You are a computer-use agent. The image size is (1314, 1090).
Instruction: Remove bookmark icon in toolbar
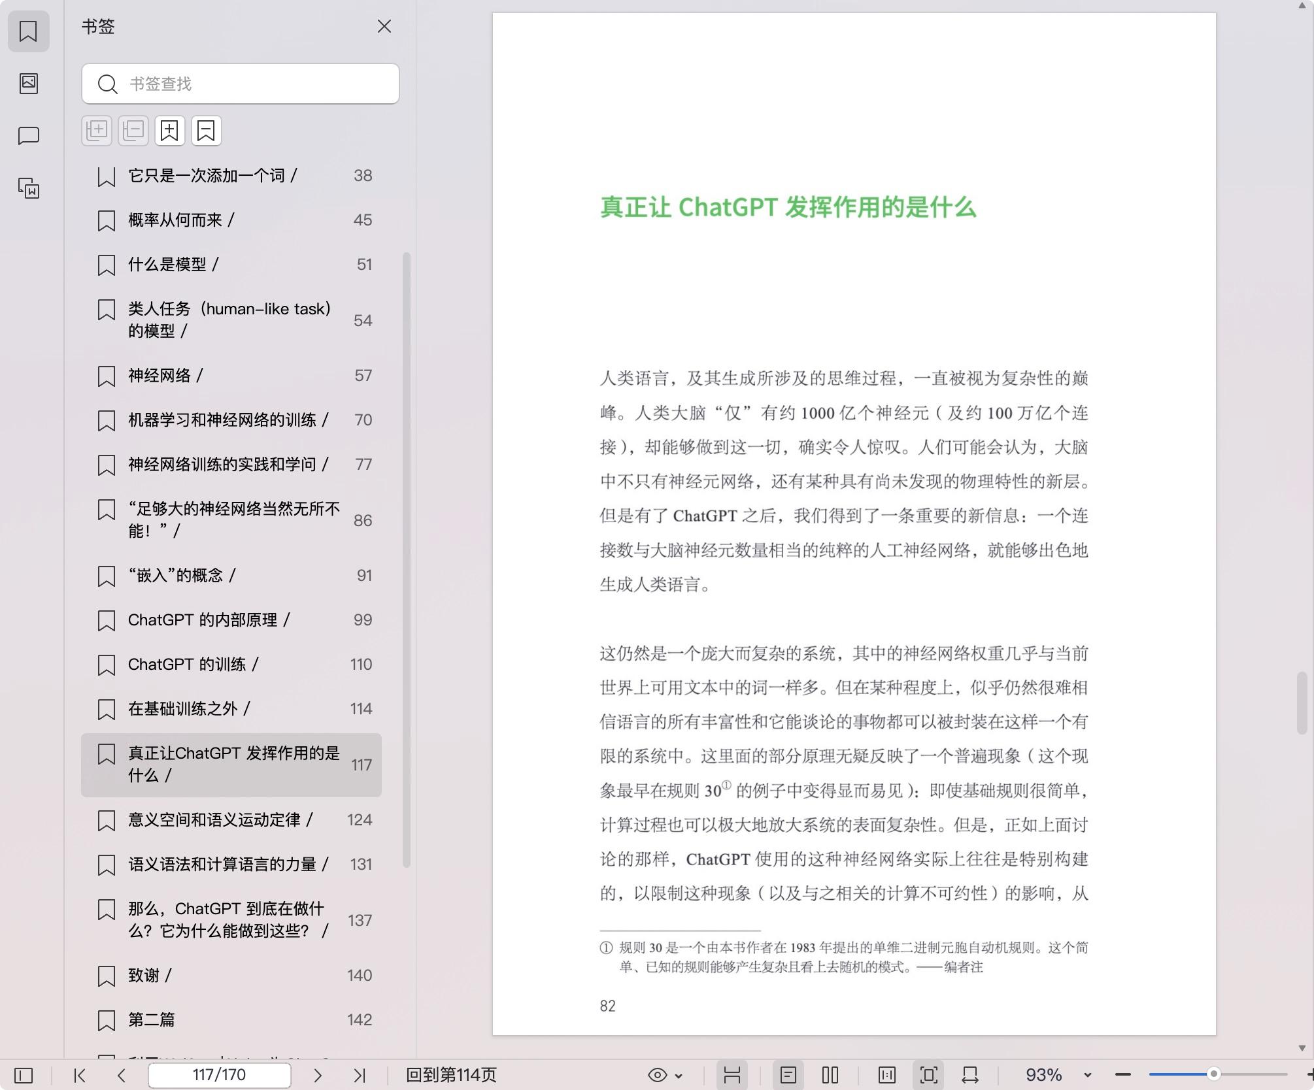click(x=207, y=131)
